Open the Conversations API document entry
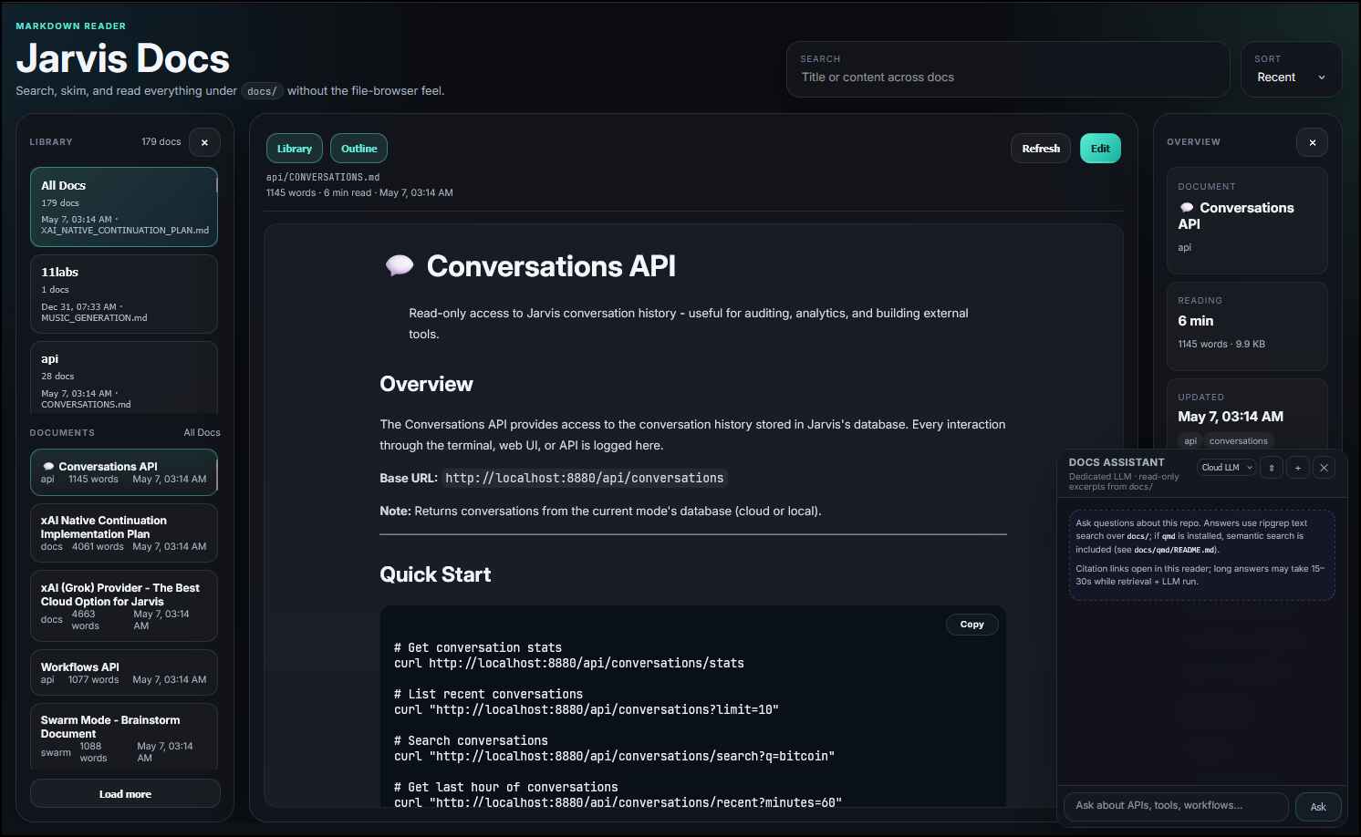The height and width of the screenshot is (837, 1361). point(124,472)
